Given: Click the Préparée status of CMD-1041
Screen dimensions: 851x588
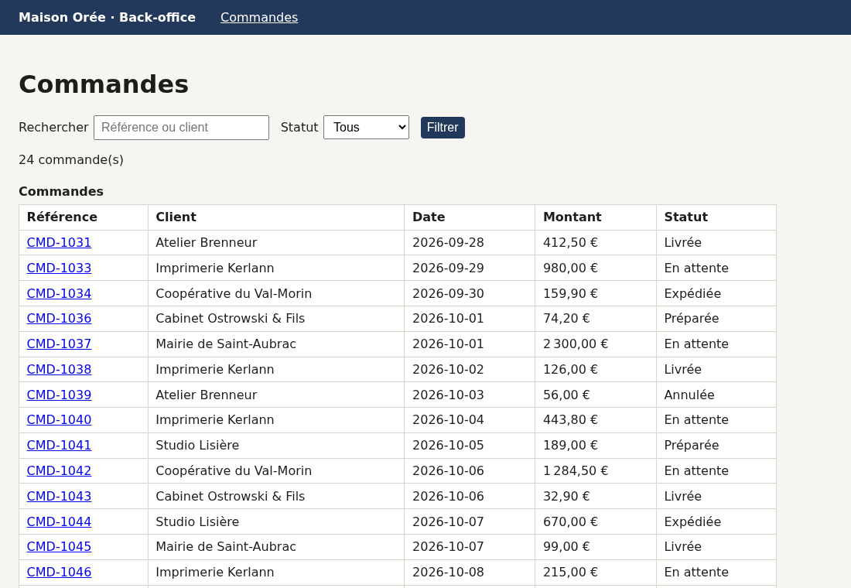Looking at the screenshot, I should (x=692, y=446).
